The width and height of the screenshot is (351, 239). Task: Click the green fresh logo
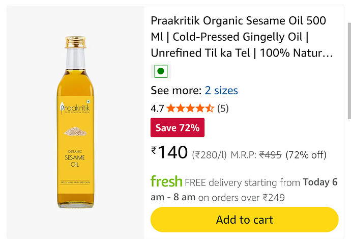coord(166,181)
